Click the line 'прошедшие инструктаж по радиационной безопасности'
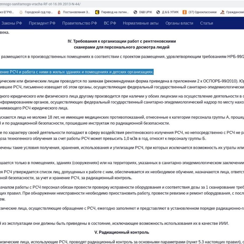Viewport: 244px width, 244px height. coord(85,123)
